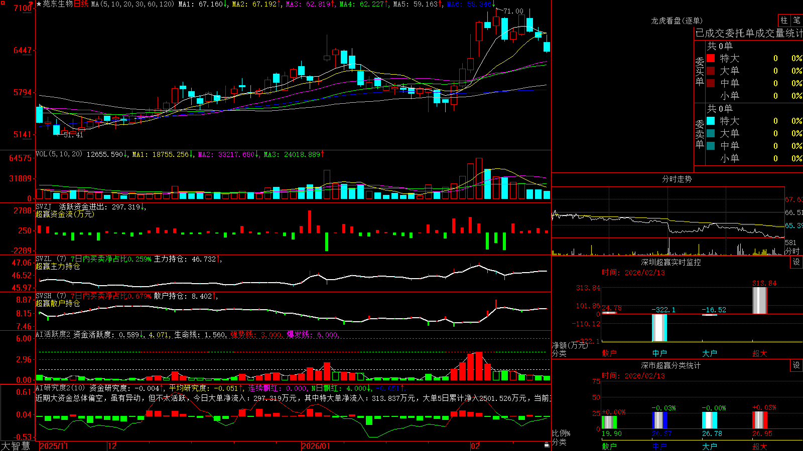Click the 日线 period label
The image size is (803, 451).
81,4
